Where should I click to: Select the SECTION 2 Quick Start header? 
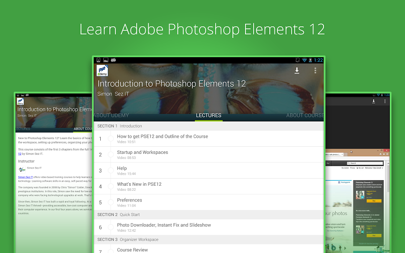tap(209, 215)
